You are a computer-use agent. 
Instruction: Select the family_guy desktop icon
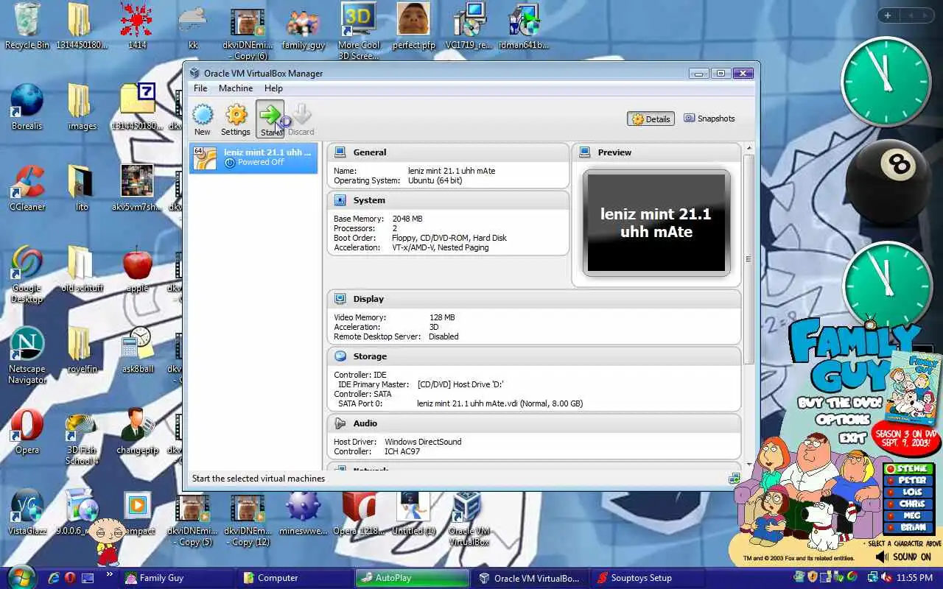tap(303, 27)
